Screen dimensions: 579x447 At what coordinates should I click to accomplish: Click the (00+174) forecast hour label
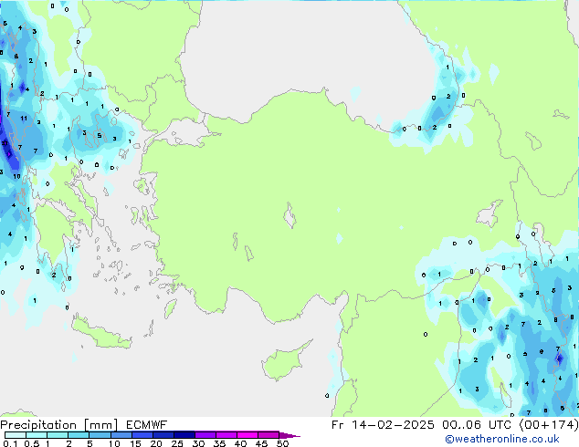pos(549,425)
